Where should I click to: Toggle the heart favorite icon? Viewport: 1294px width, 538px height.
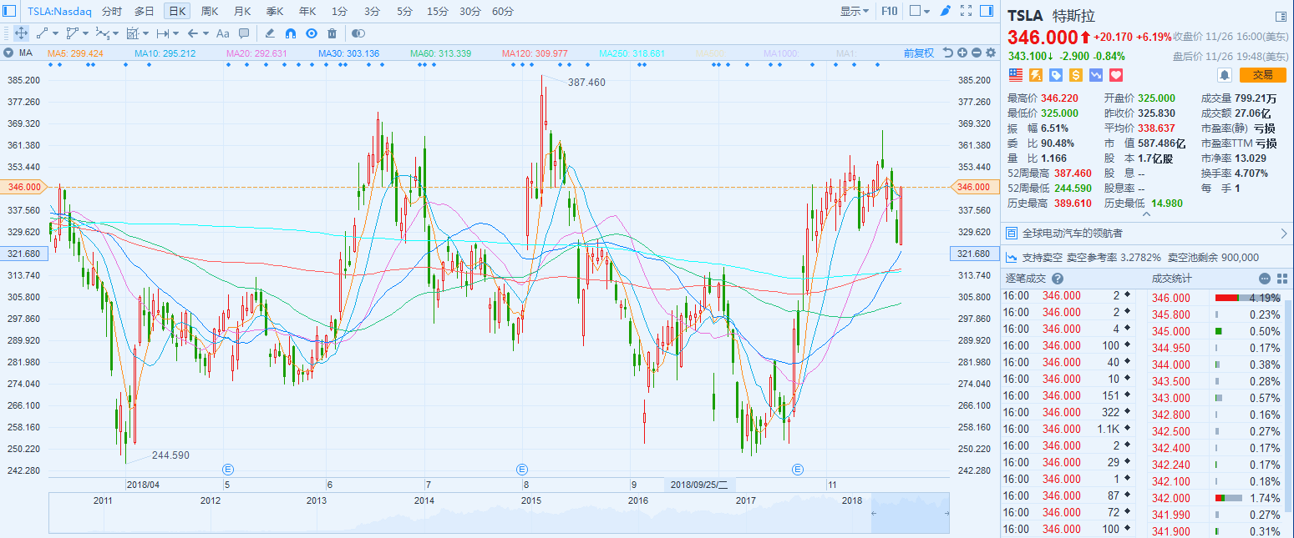(1116, 75)
